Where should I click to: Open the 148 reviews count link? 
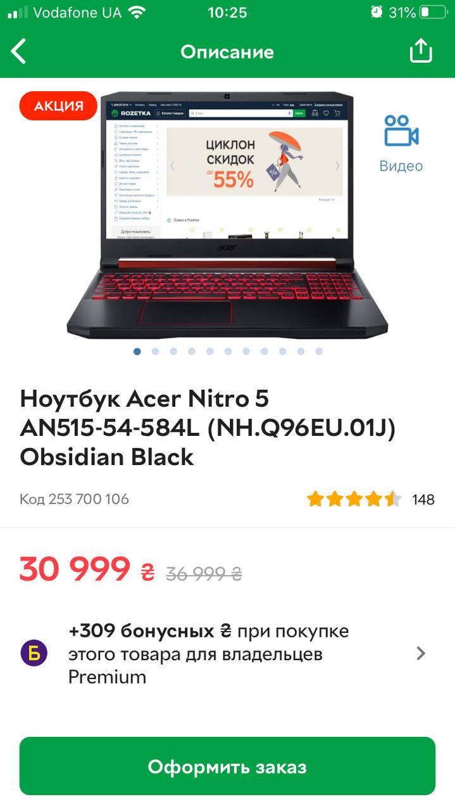(423, 499)
